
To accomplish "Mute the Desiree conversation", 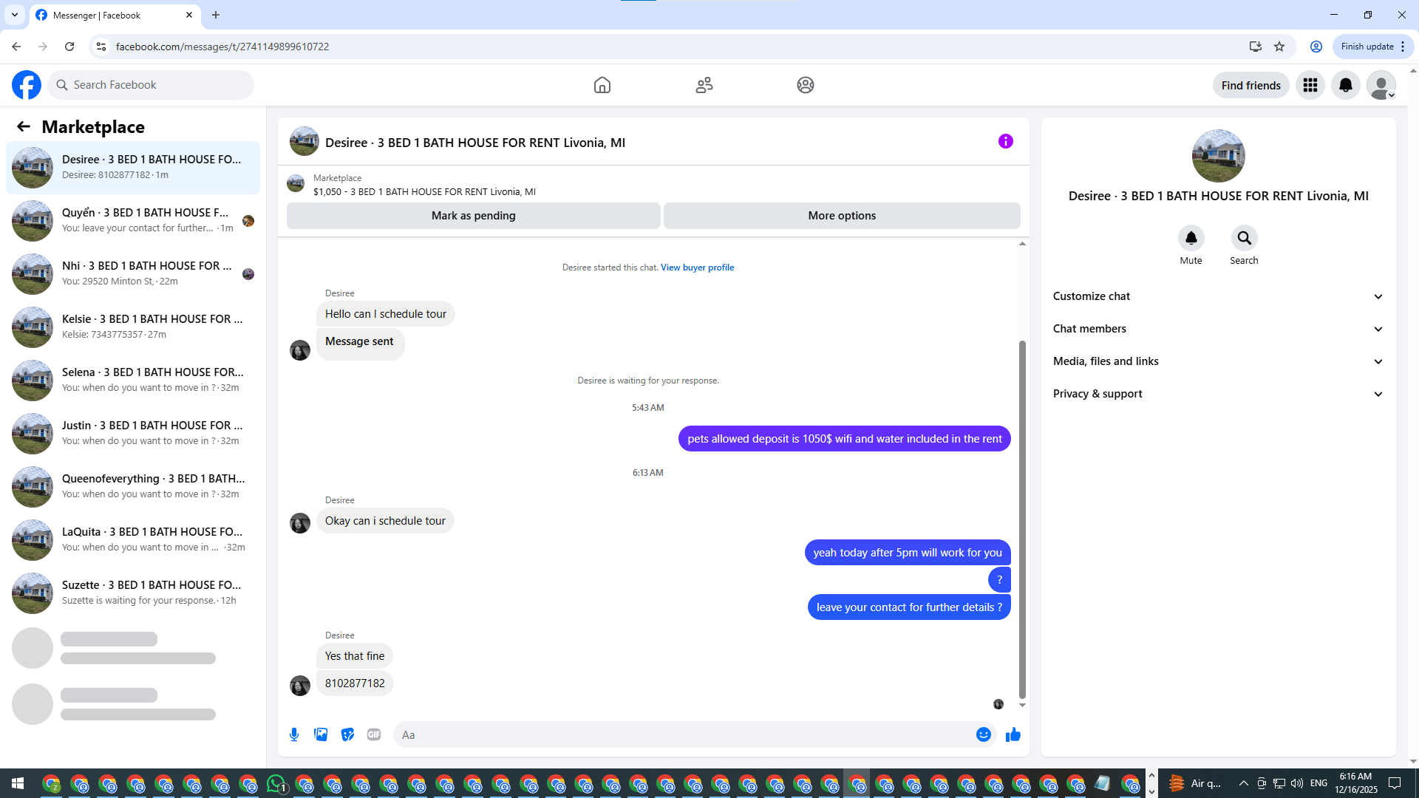I will point(1191,238).
